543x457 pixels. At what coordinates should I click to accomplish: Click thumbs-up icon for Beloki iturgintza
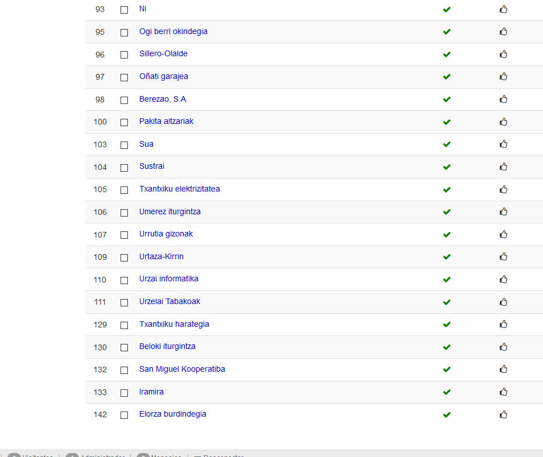(504, 347)
